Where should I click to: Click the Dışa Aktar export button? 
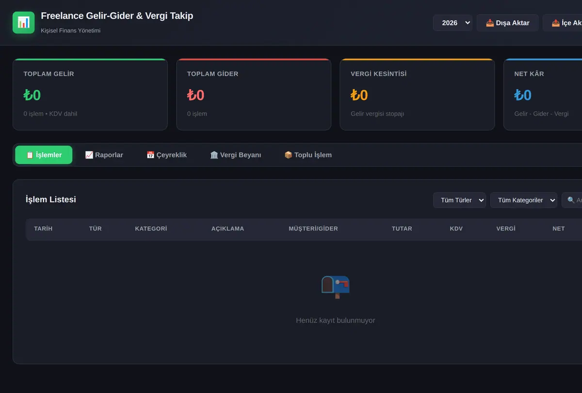click(x=507, y=23)
